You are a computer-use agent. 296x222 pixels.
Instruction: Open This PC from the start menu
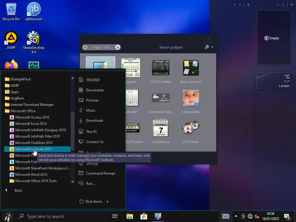88,132
